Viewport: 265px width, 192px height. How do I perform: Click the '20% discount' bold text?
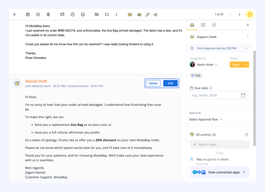click(106, 140)
